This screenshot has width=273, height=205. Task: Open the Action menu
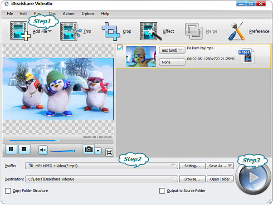point(68,14)
